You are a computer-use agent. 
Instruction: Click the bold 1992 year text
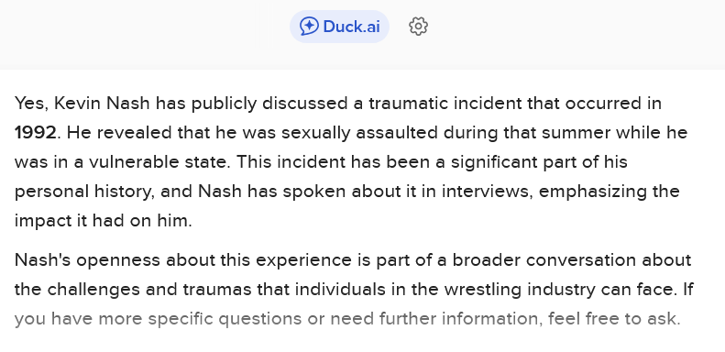click(x=36, y=133)
